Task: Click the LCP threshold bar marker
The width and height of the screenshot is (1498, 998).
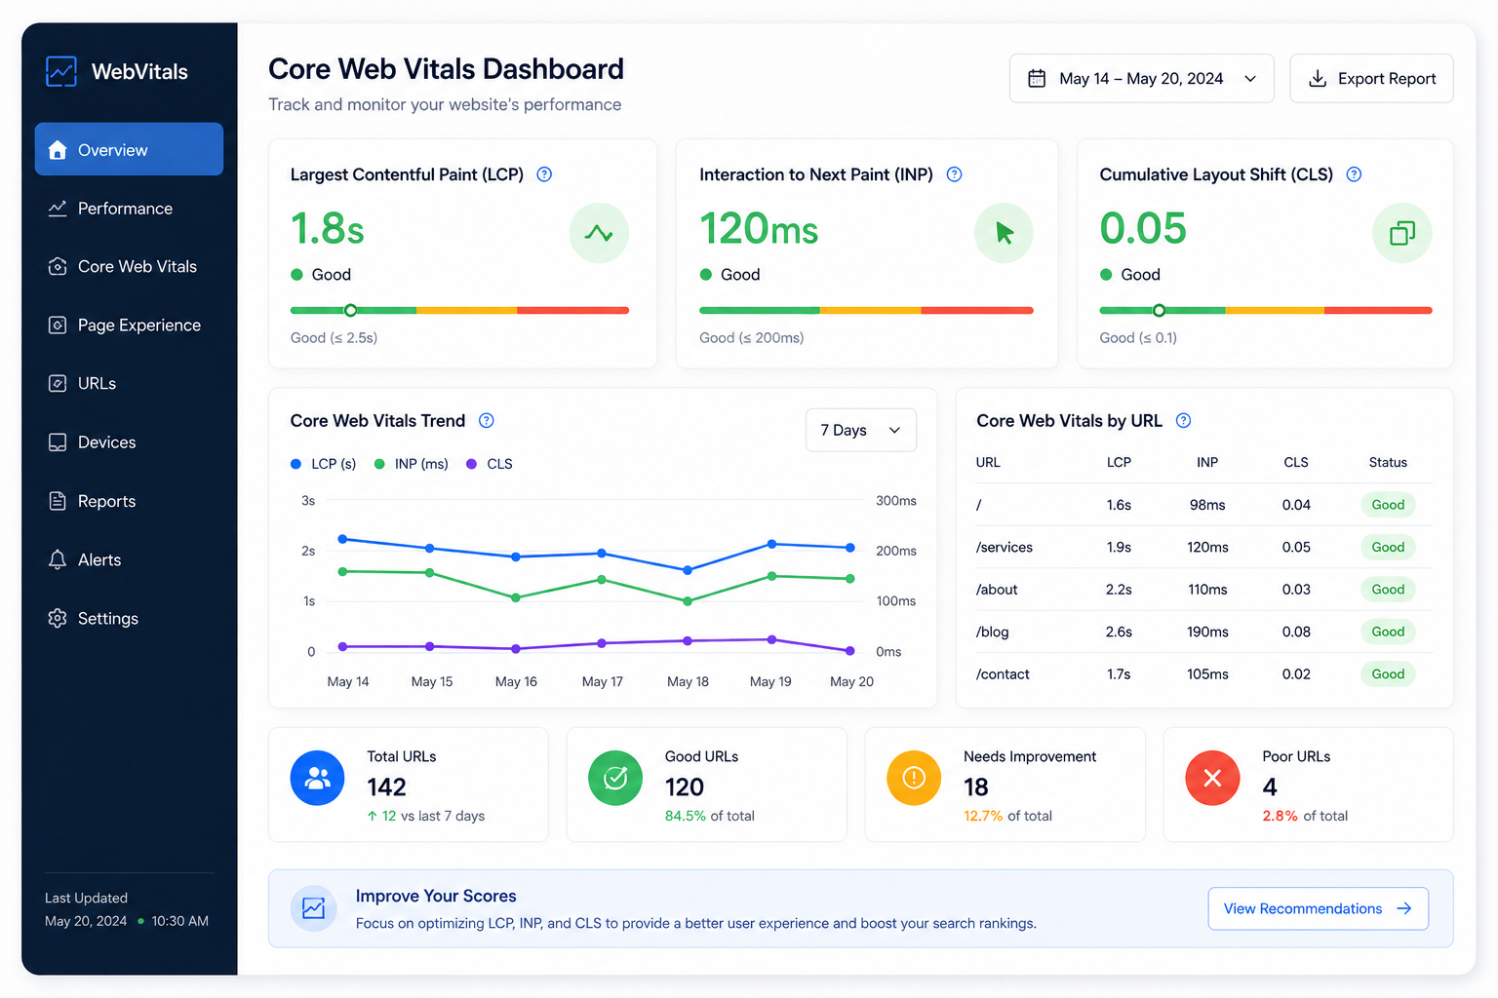Action: tap(350, 310)
